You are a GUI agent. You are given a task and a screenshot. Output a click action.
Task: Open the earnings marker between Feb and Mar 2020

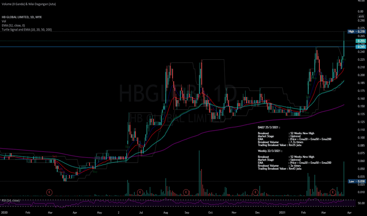49,192
